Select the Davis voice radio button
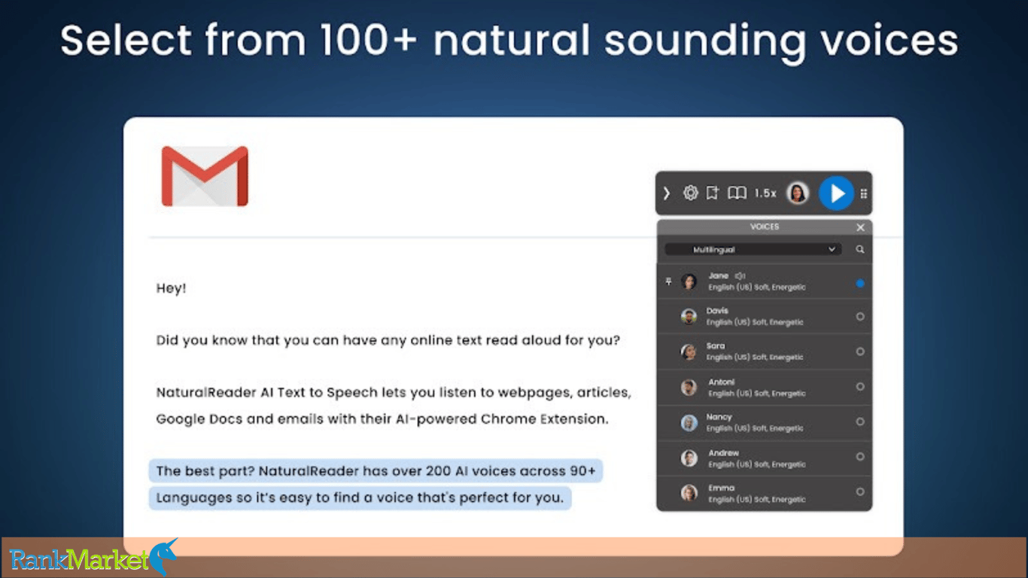Image resolution: width=1028 pixels, height=578 pixels. pos(860,317)
